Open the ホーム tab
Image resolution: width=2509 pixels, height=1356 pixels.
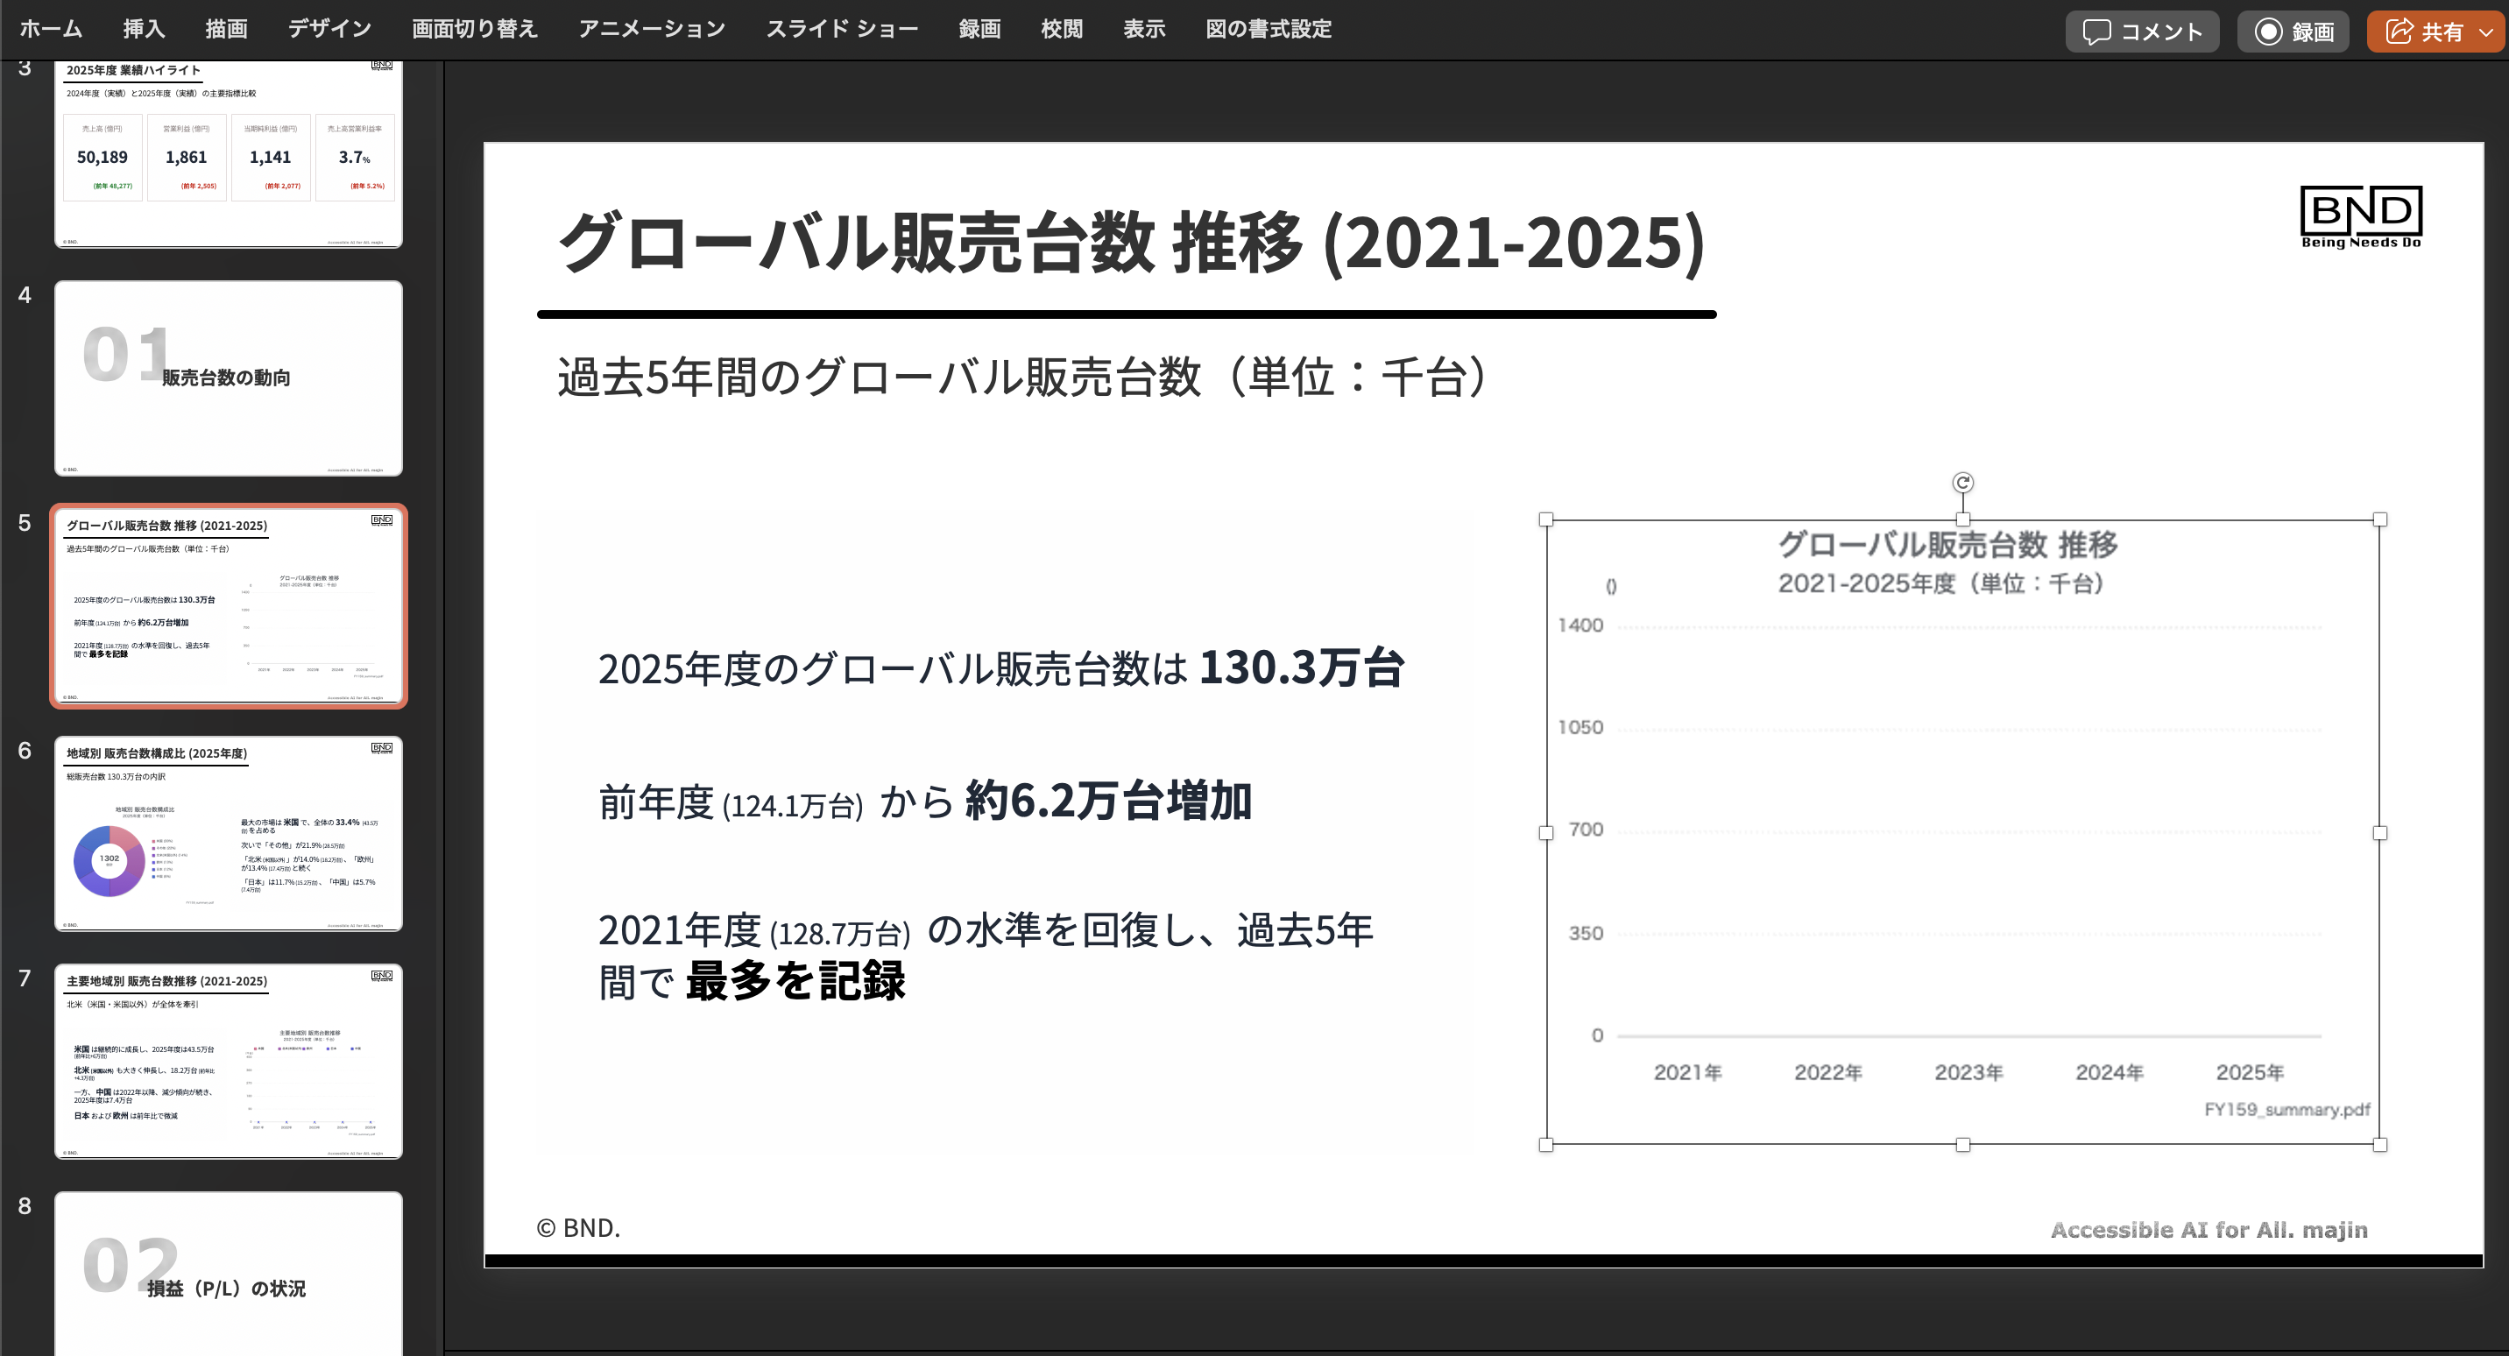click(x=51, y=29)
